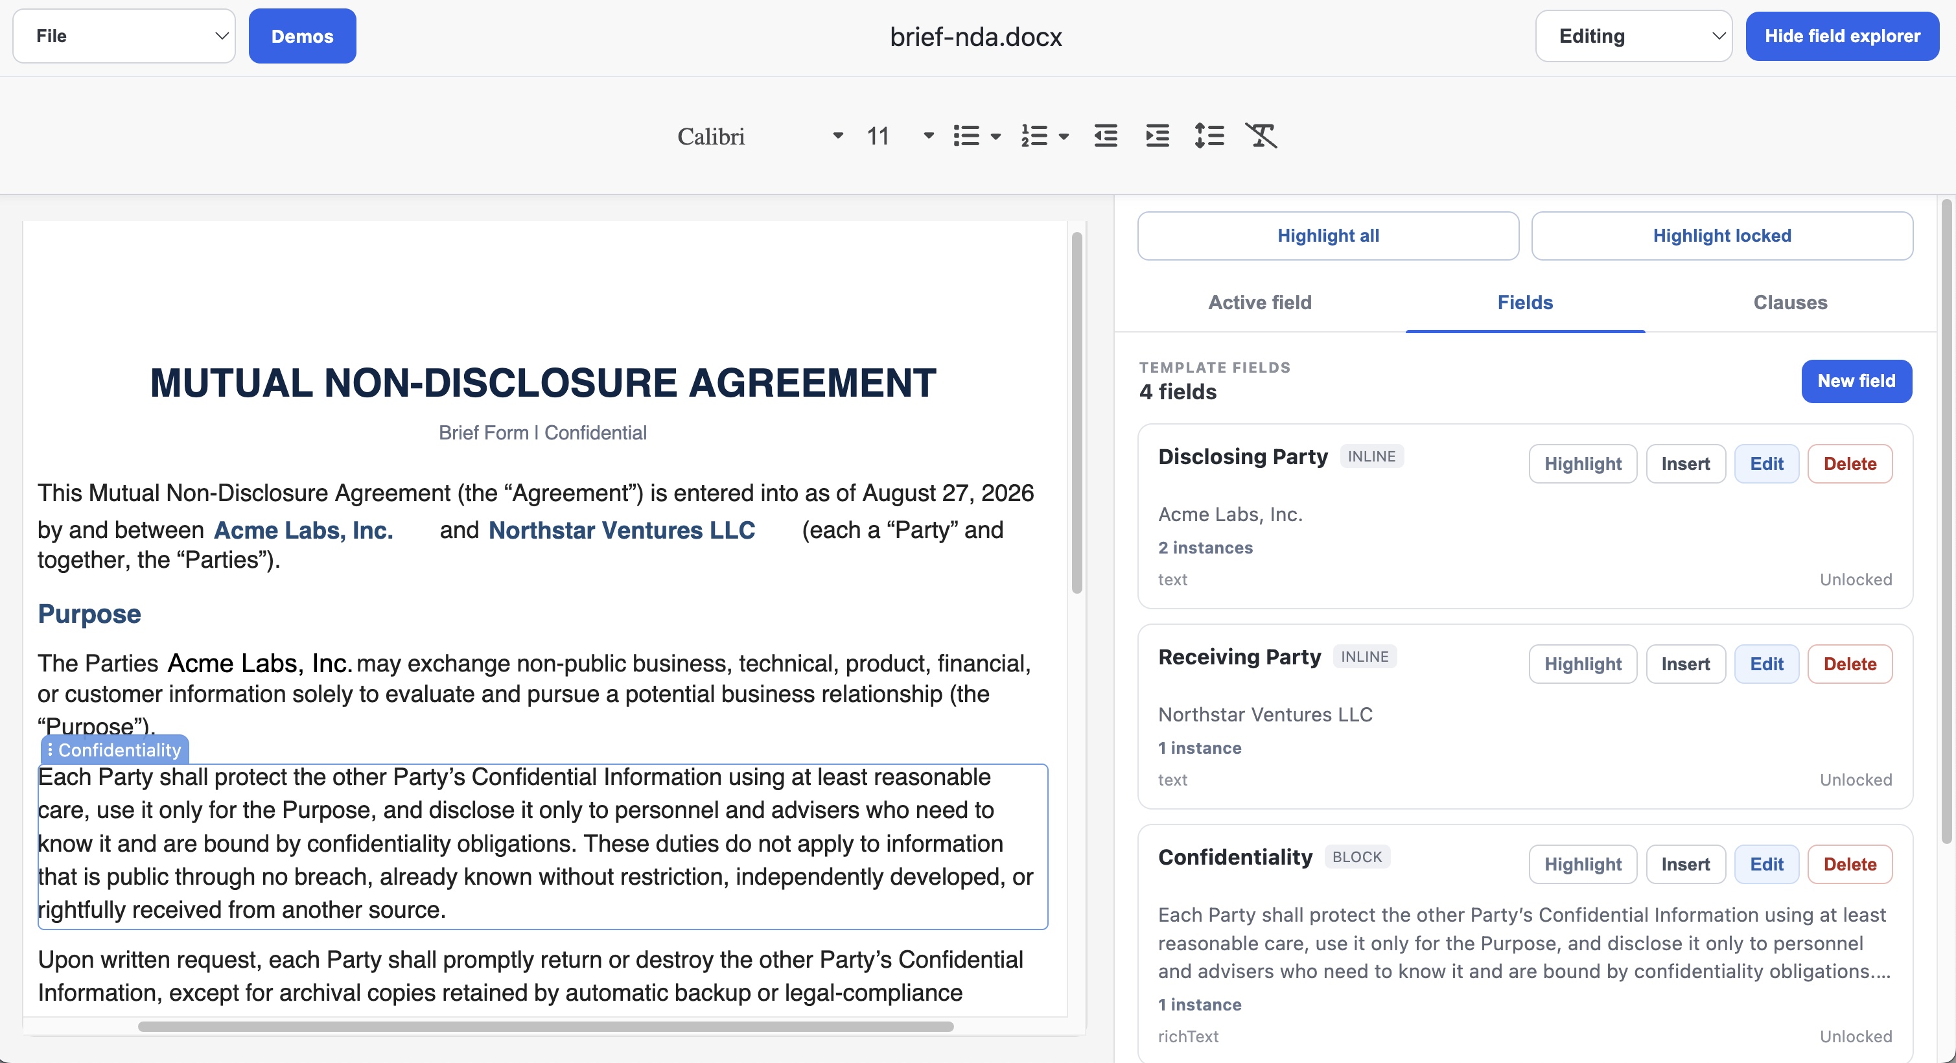Open the Editing mode dropdown
The image size is (1956, 1063).
[x=1633, y=36]
